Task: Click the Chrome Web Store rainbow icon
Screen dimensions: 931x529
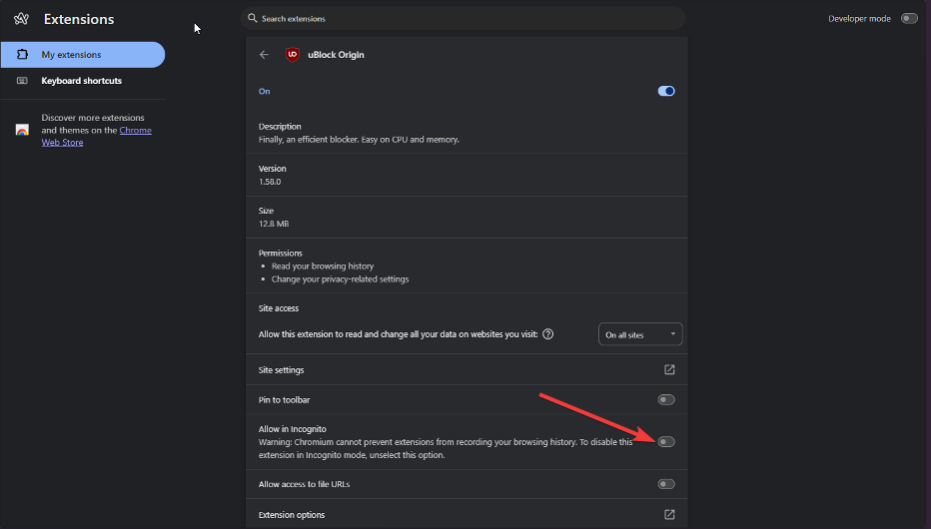Action: click(22, 130)
